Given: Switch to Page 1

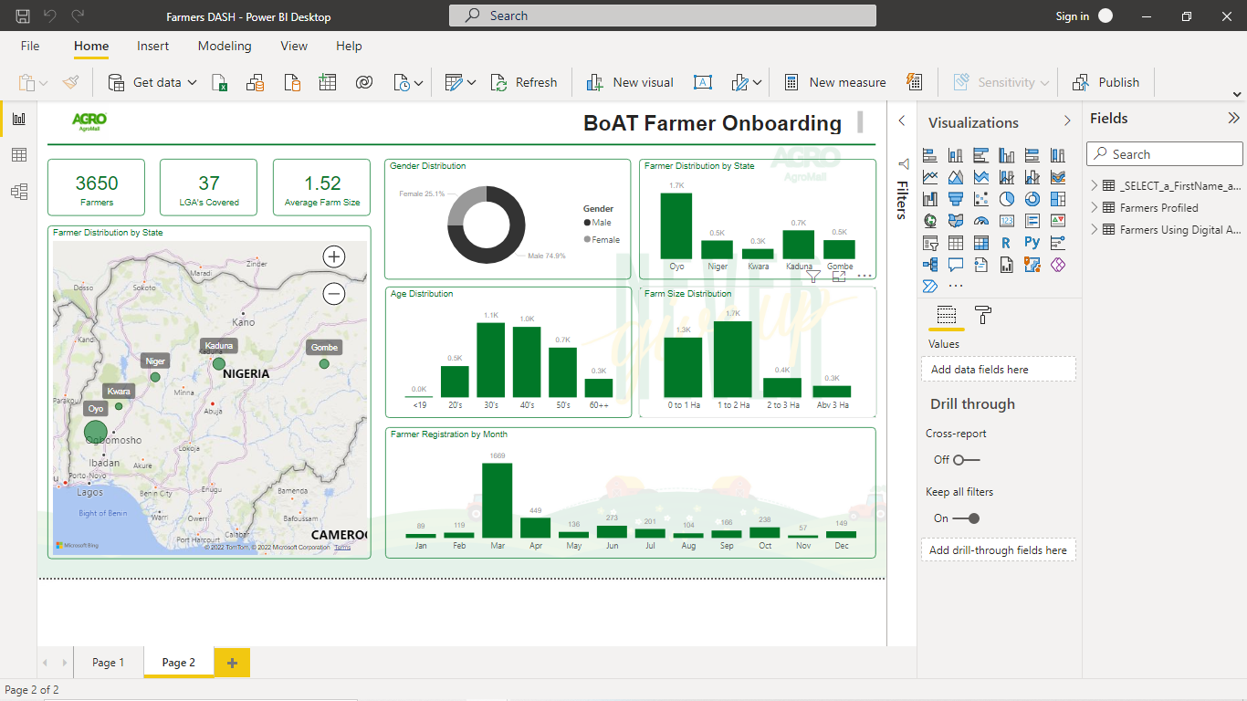Looking at the screenshot, I should 107,662.
